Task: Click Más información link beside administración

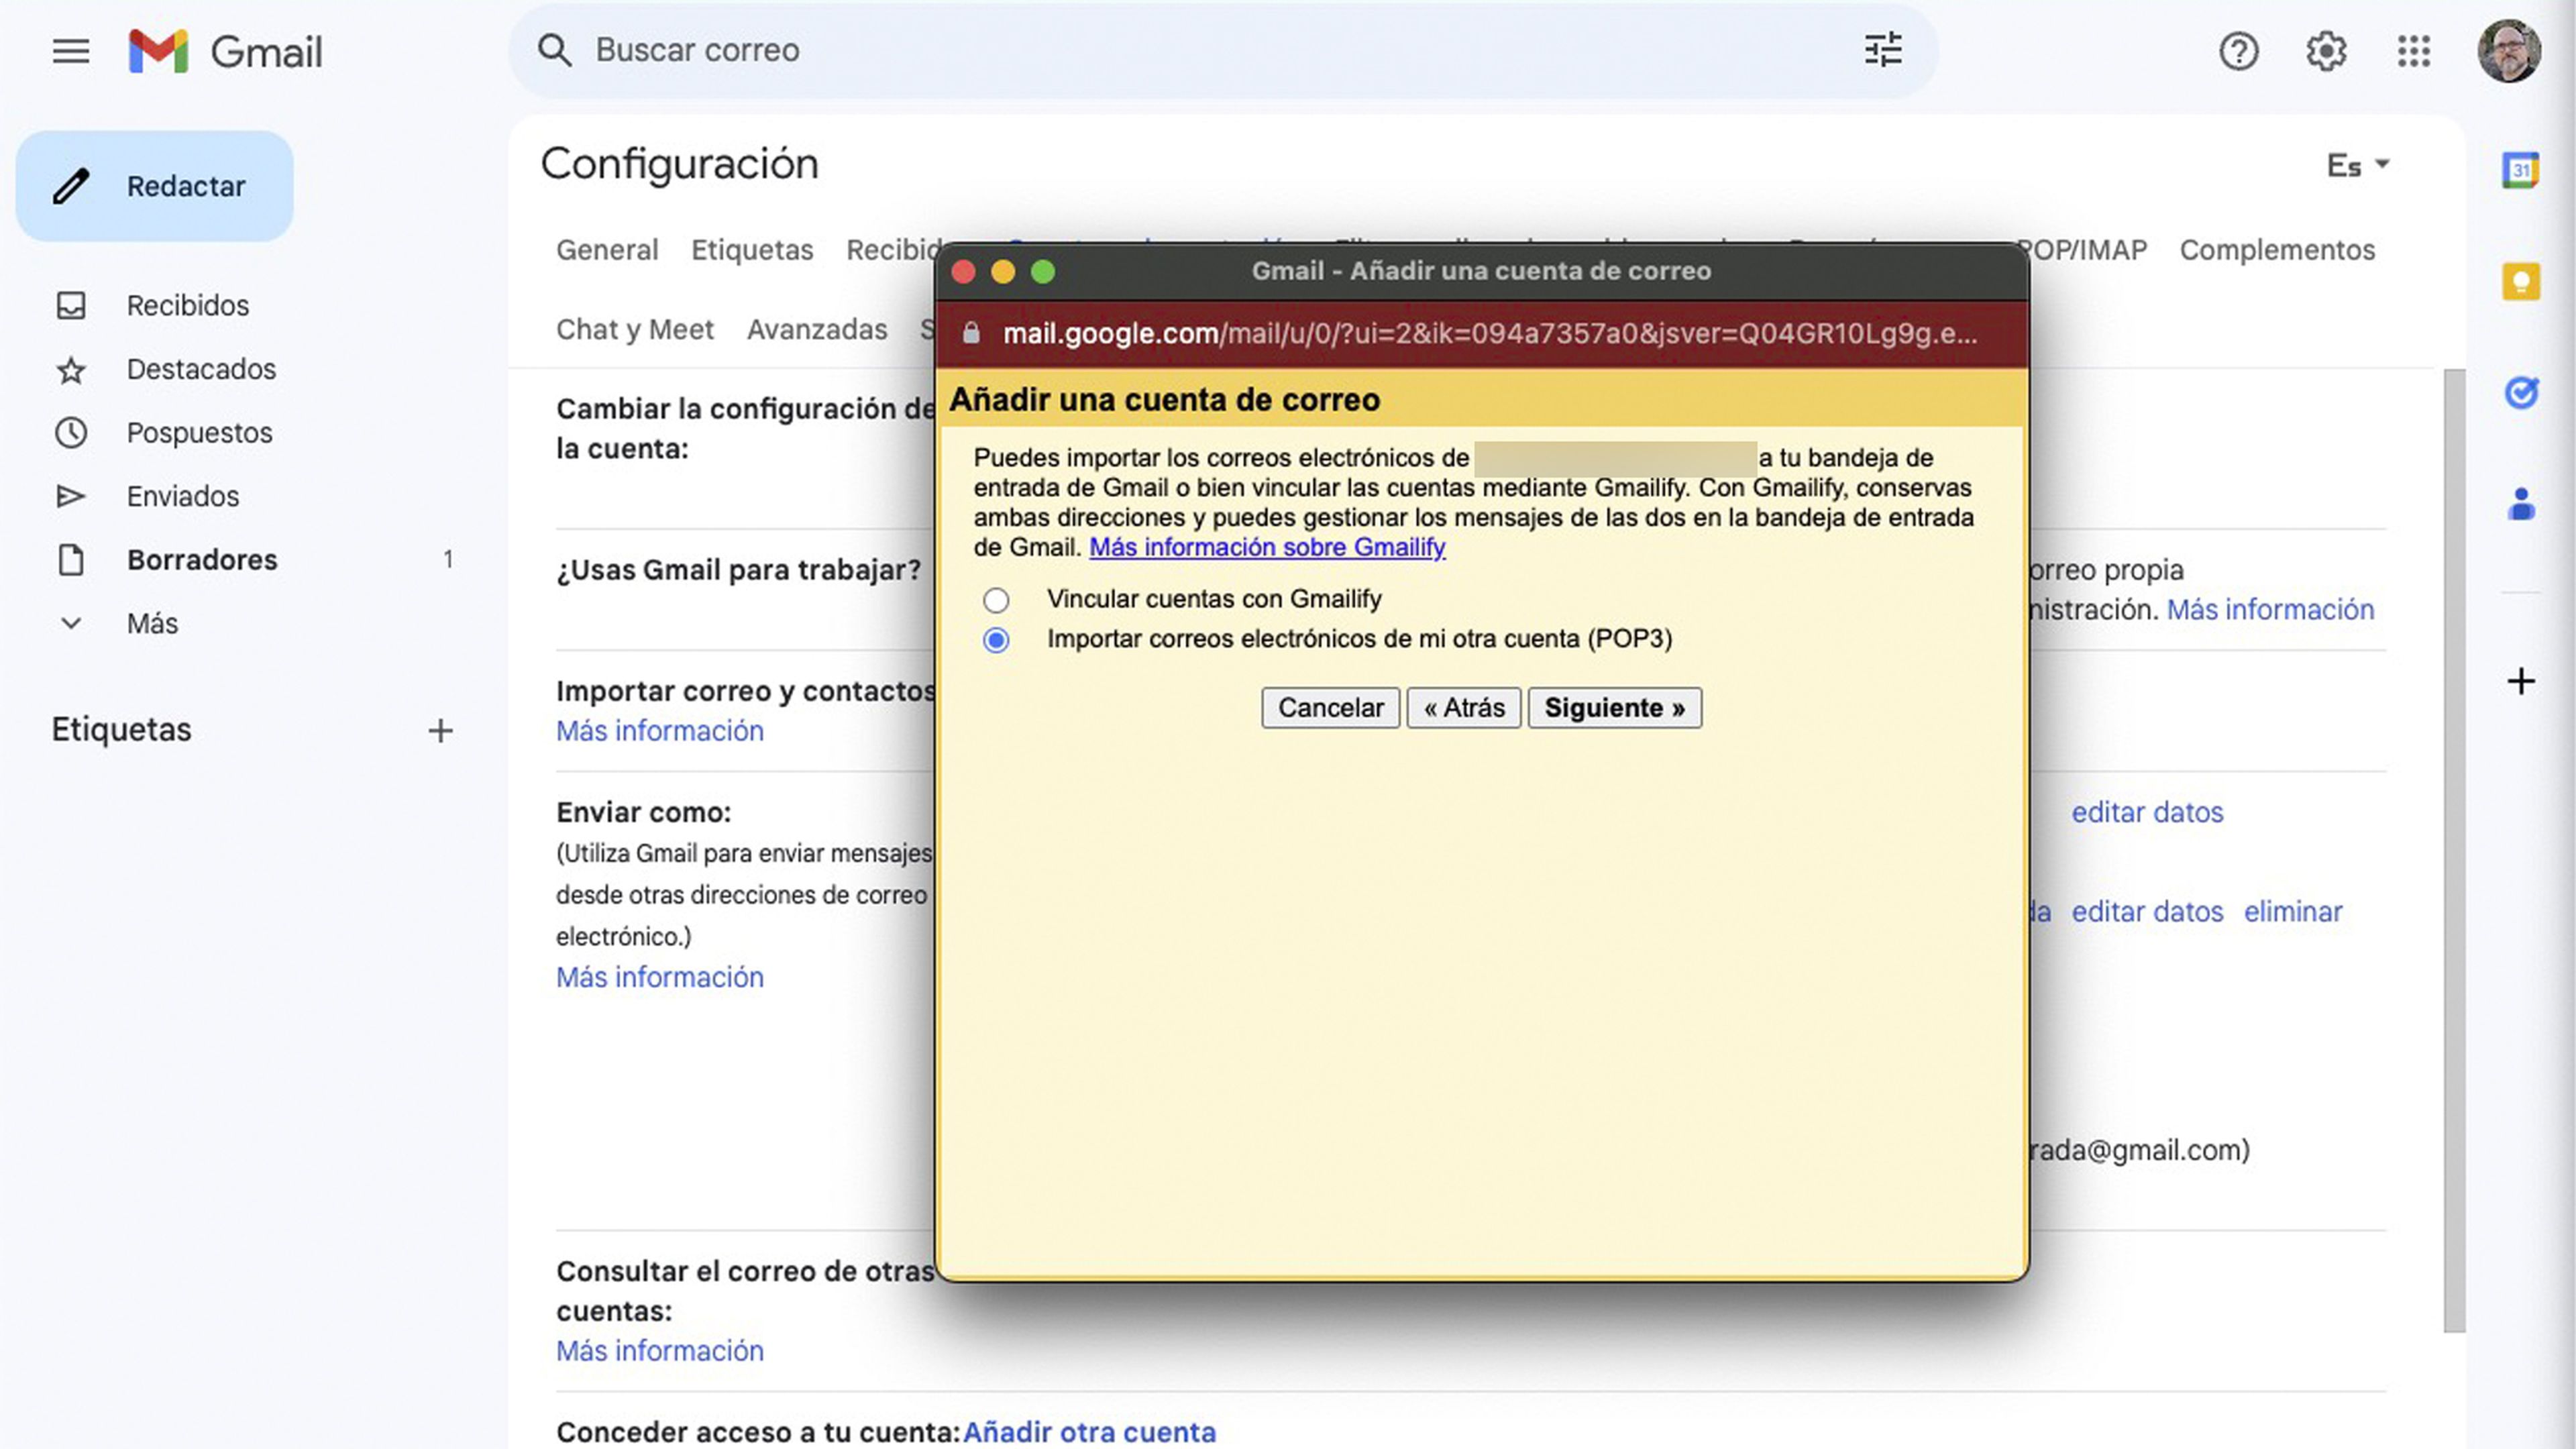Action: pyautogui.click(x=2270, y=610)
